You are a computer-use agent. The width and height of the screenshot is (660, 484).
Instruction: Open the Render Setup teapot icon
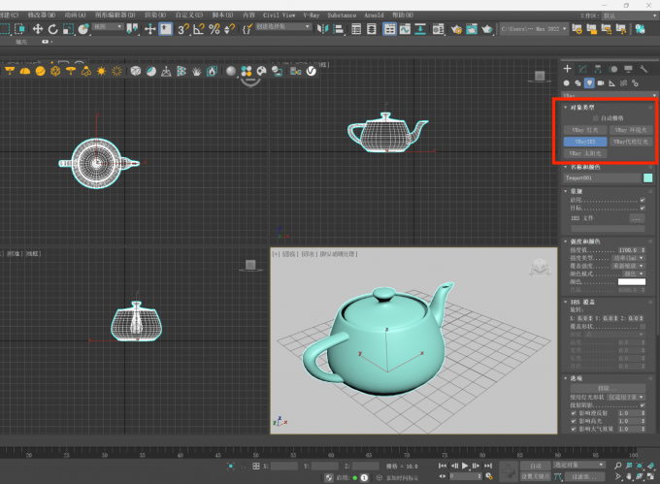click(x=456, y=29)
